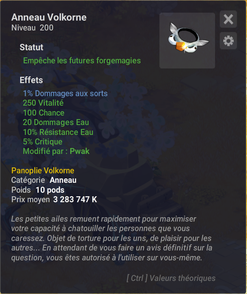Click the 1% Dommages aux sorts effect

(x=65, y=93)
